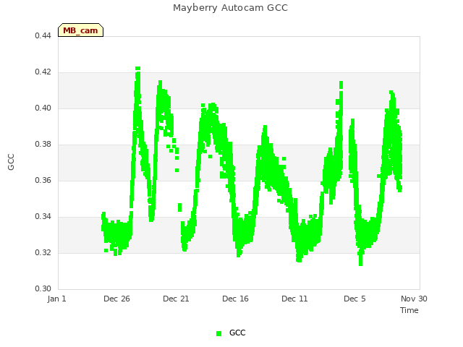The width and height of the screenshot is (463, 347).
Task: Click the 0.44 y-axis value
Action: click(x=43, y=36)
